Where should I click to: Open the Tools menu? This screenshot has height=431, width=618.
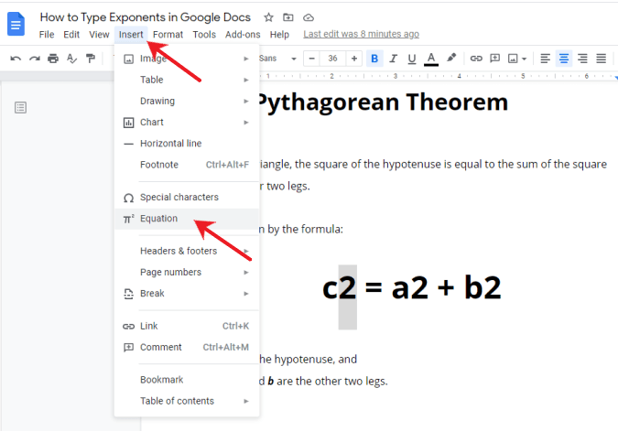(x=204, y=35)
